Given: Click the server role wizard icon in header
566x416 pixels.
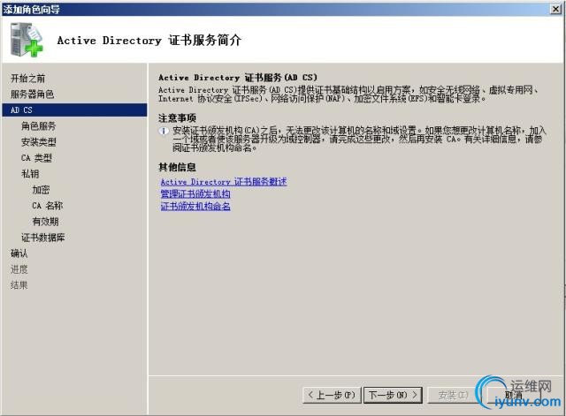Looking at the screenshot, I should click(x=27, y=40).
